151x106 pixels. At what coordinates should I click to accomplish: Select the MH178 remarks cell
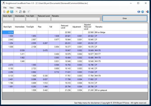[x=121, y=58]
